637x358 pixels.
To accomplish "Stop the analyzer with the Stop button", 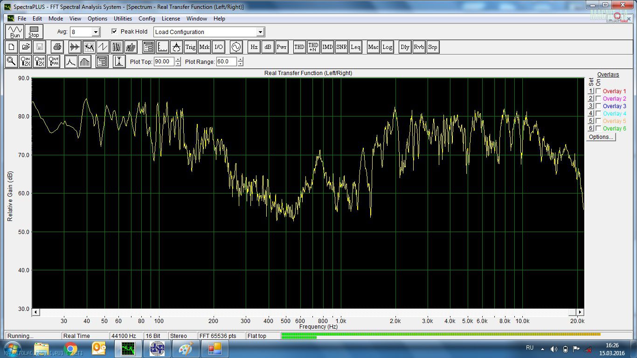I will pos(34,32).
